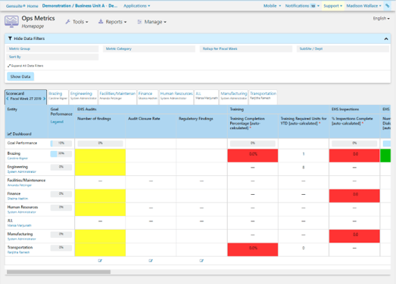This screenshot has height=284, width=396.
Task: Collapse the data filters panel chevron
Action: point(386,39)
